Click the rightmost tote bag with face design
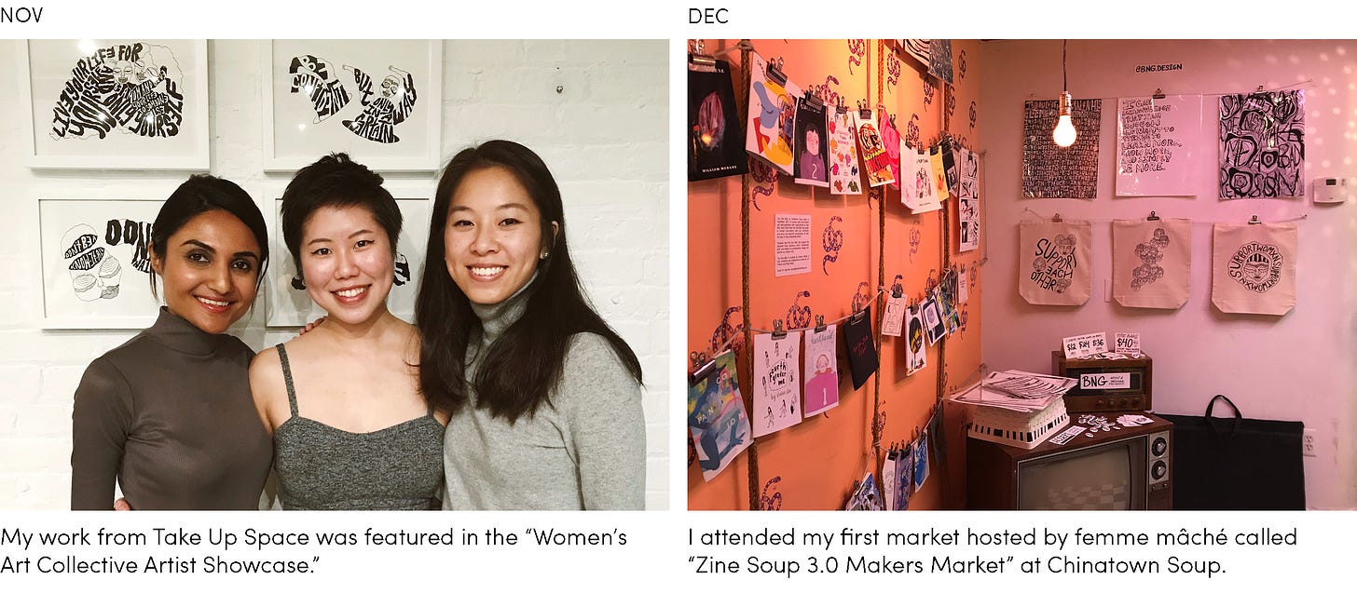 coord(1254,268)
